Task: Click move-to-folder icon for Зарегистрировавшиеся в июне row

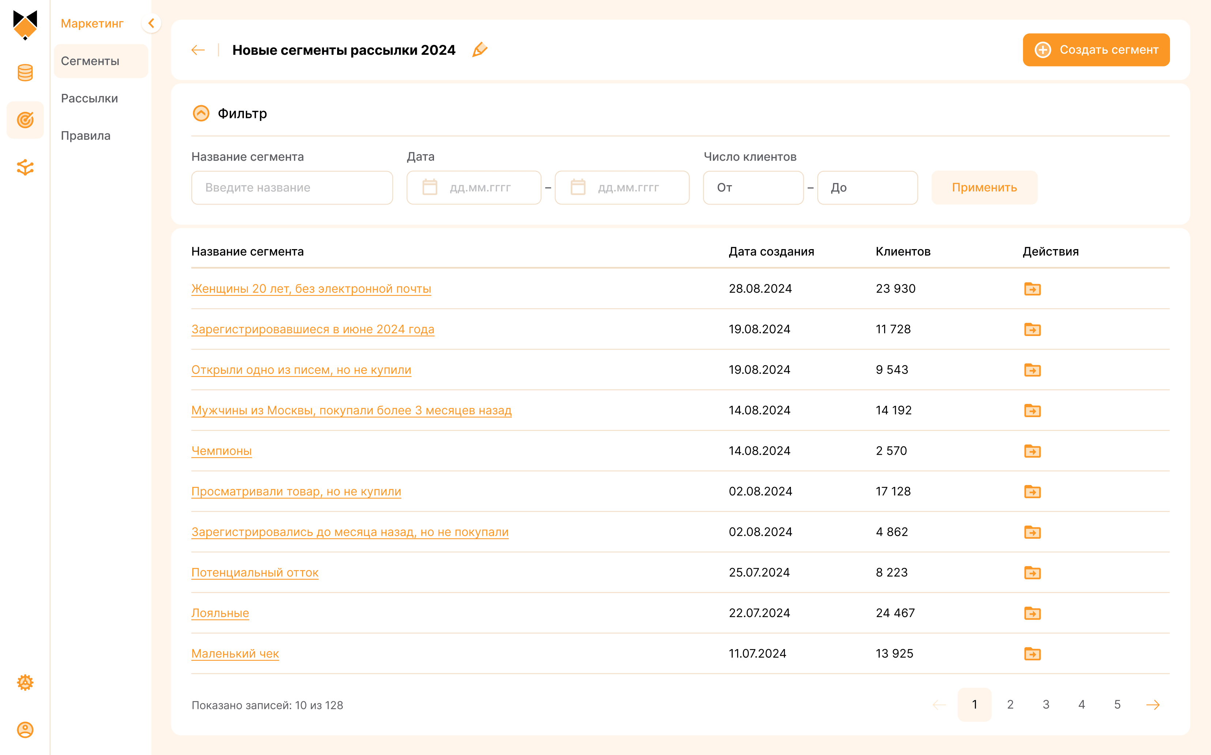Action: point(1032,329)
